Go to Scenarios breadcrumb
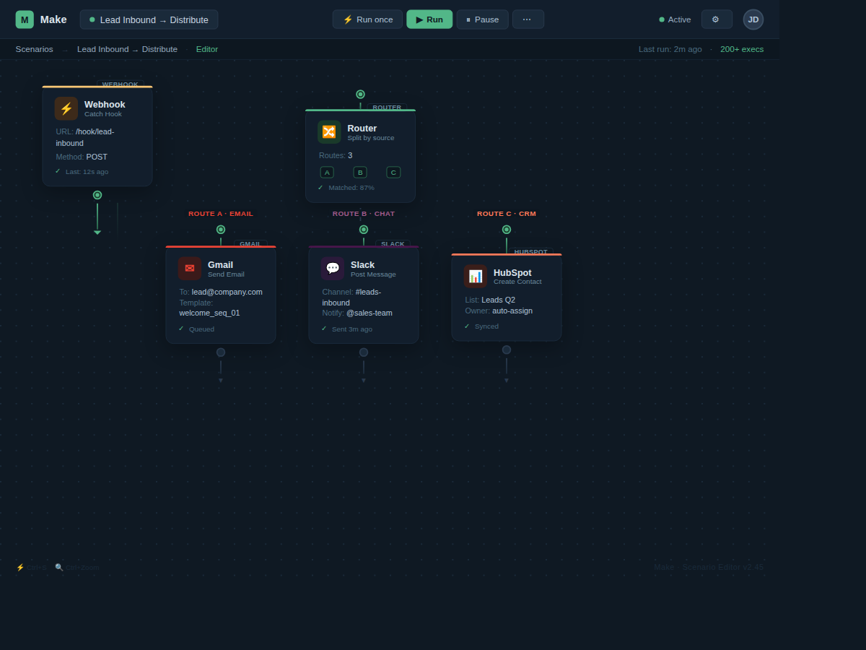The image size is (866, 650). coord(35,49)
